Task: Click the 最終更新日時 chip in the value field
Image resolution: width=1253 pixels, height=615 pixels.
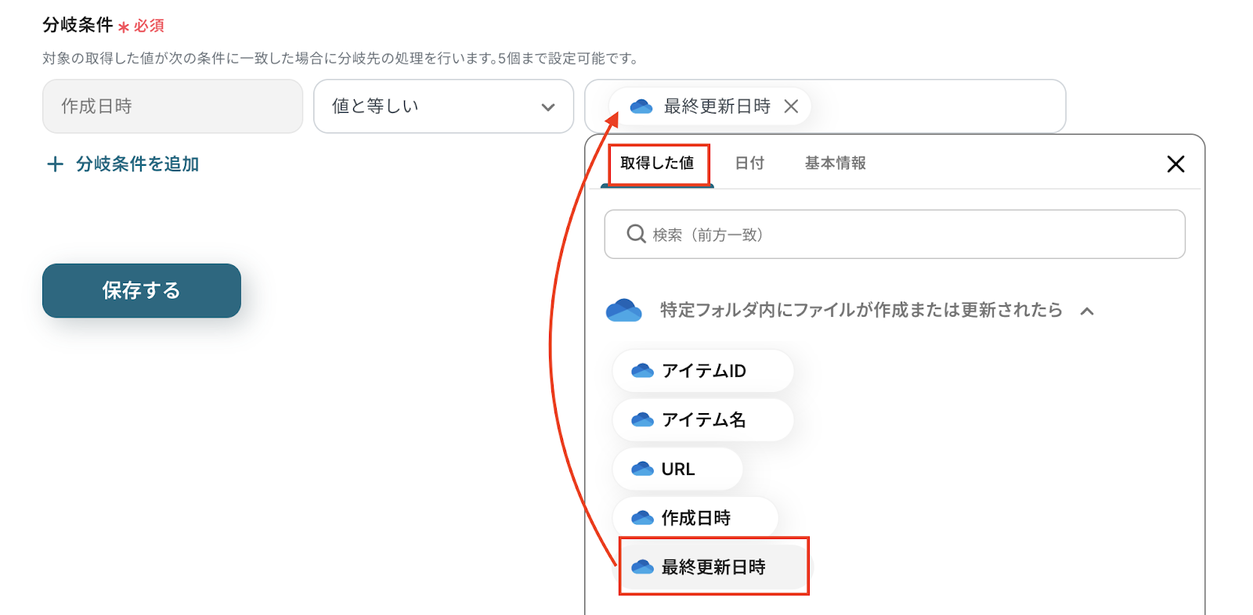Action: tap(709, 106)
